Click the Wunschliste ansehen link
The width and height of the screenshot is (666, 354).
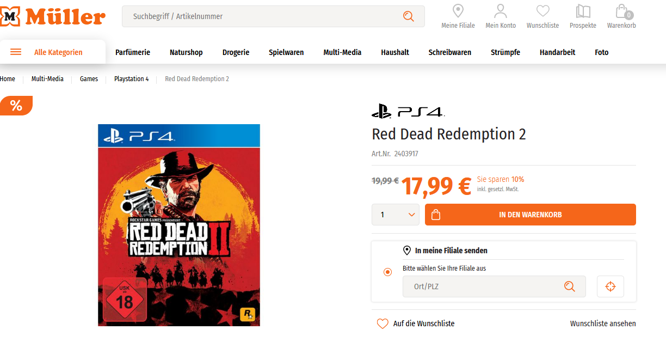pos(603,324)
